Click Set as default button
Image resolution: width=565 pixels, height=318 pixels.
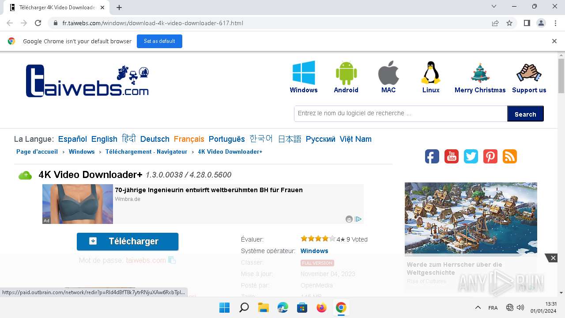coord(159,41)
